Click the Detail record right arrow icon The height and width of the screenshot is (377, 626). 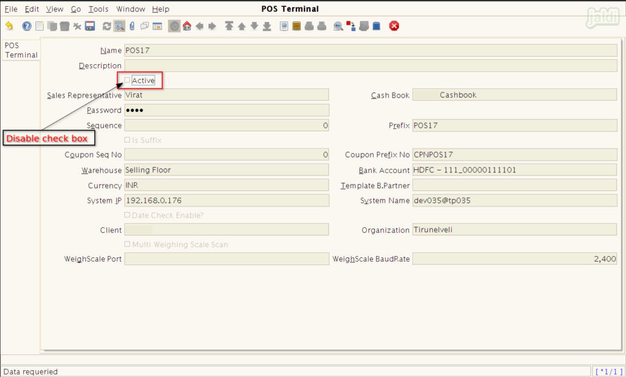(x=212, y=26)
